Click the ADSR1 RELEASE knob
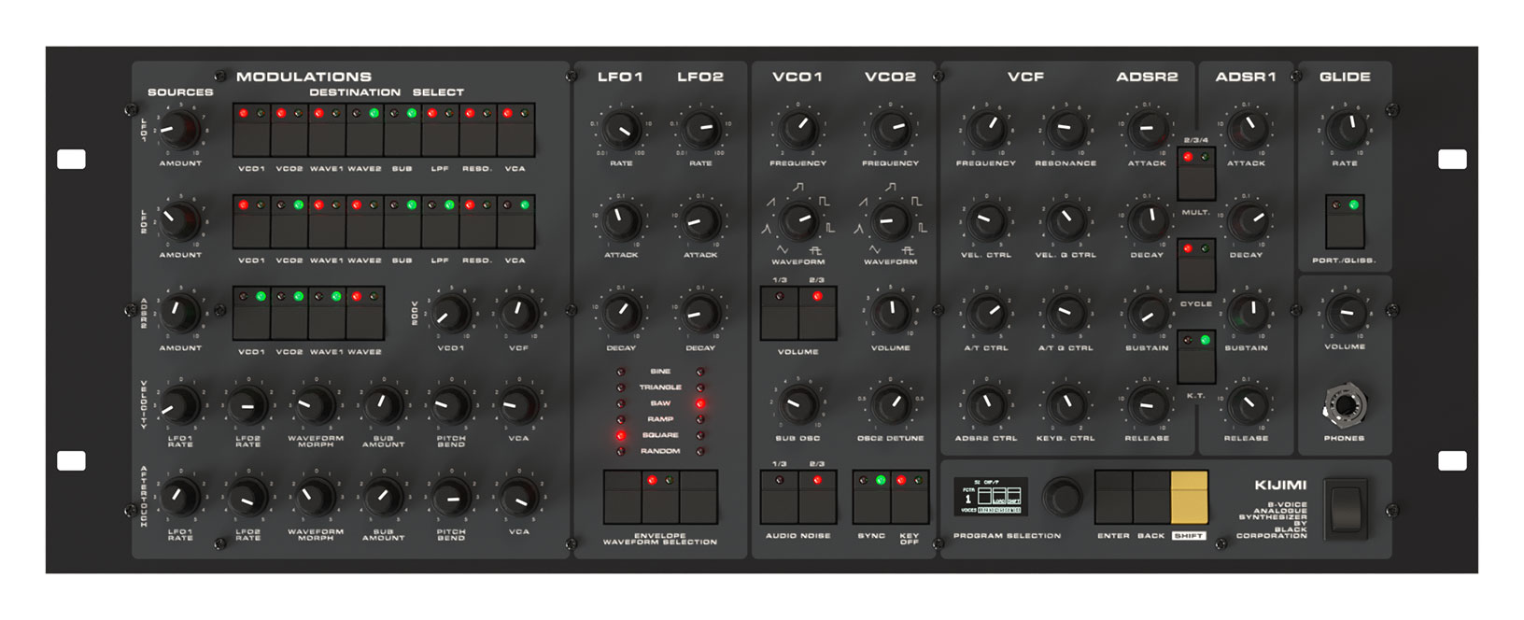The image size is (1524, 620). point(1247,404)
